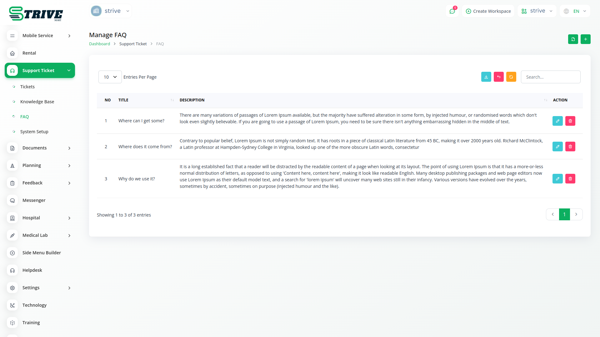Click the green import file icon
600x337 pixels.
[573, 39]
